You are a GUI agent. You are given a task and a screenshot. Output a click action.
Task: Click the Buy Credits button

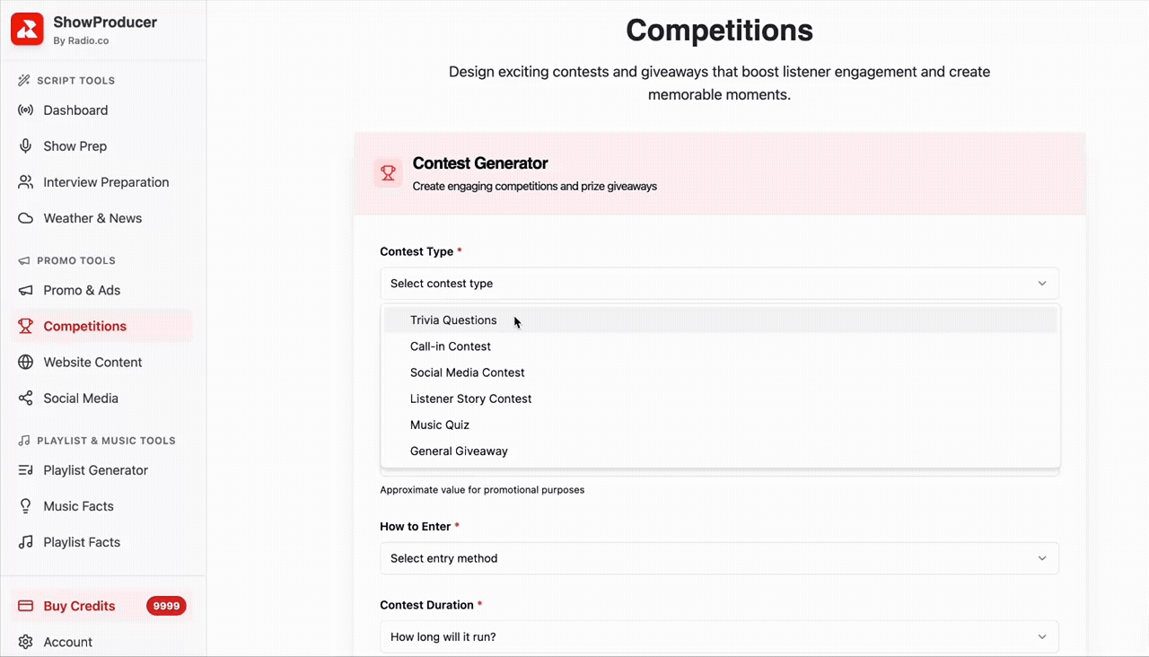(79, 606)
